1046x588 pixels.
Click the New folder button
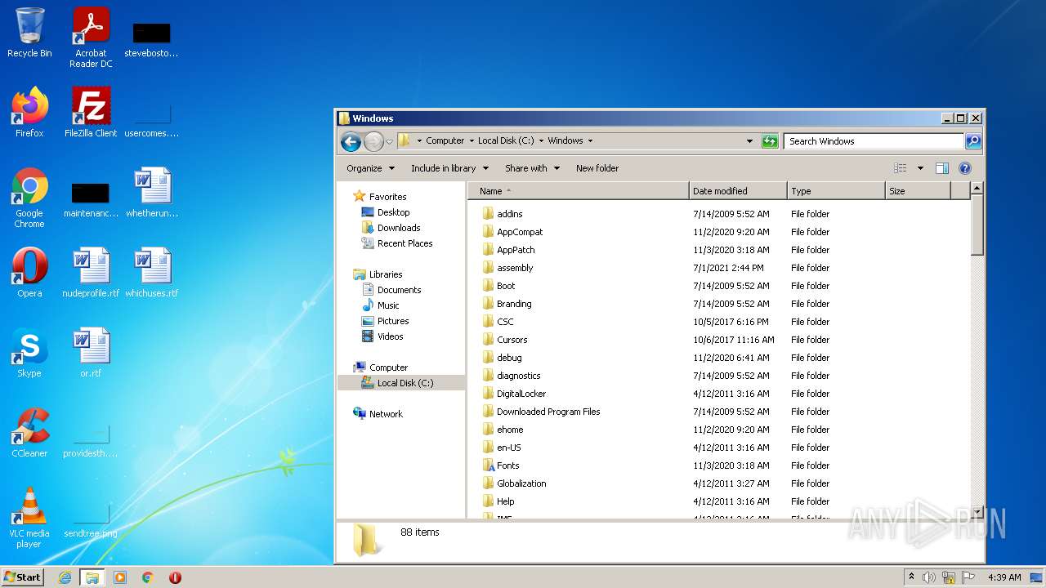click(597, 168)
